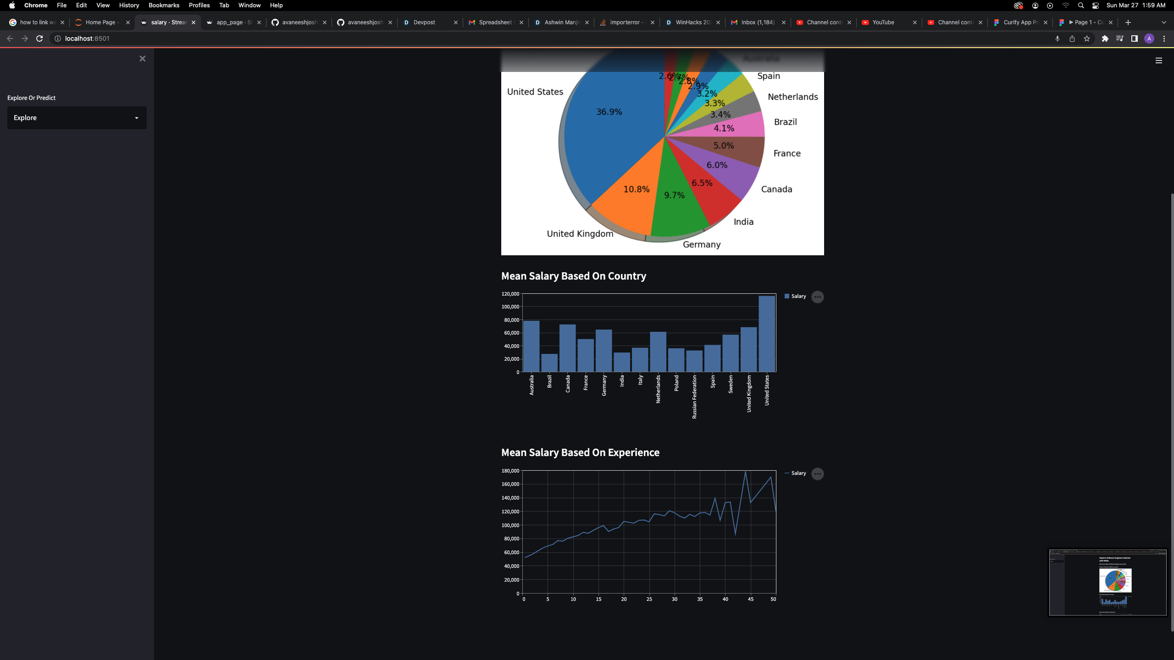Open the Streamlit hamburger menu
Image resolution: width=1174 pixels, height=660 pixels.
(1158, 60)
